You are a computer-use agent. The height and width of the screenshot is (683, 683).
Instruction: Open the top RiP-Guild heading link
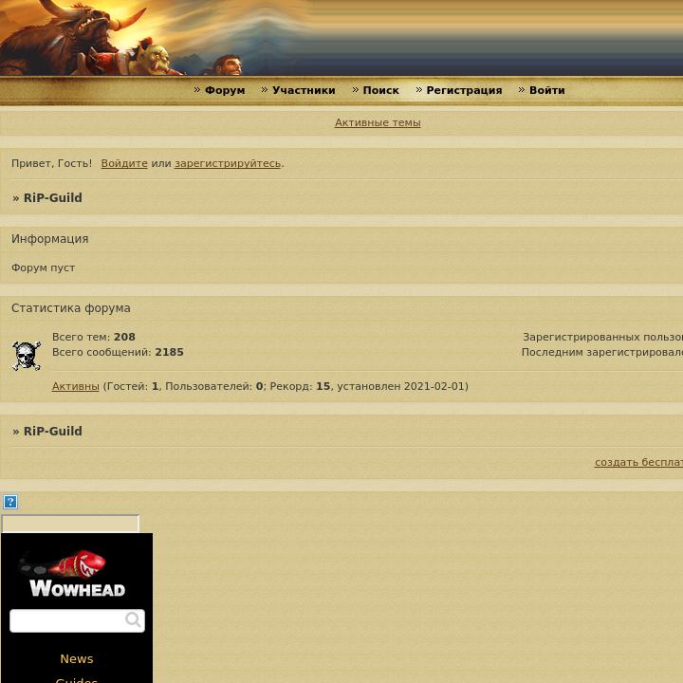click(53, 197)
